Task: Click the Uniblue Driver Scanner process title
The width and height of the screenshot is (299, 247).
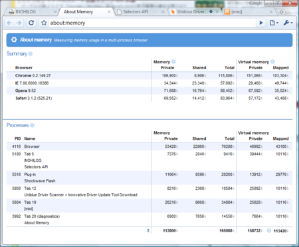Action: [80, 194]
